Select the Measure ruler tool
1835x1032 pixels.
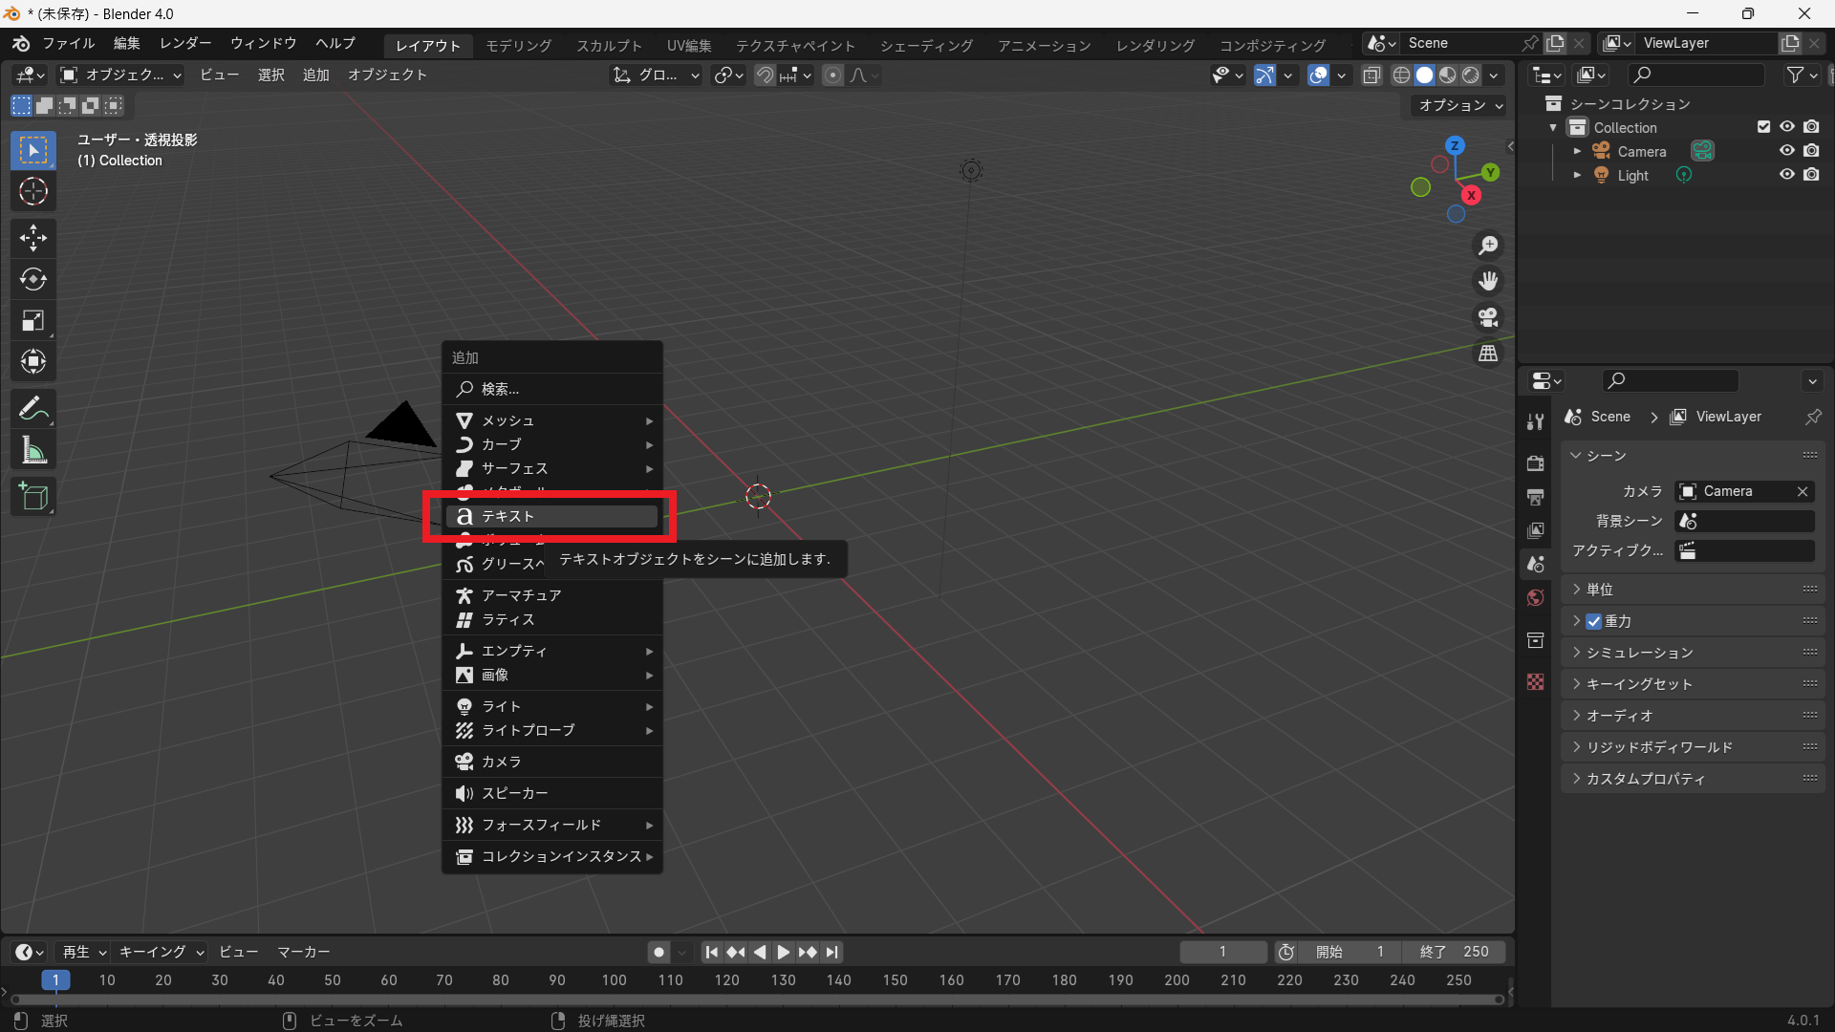coord(33,450)
